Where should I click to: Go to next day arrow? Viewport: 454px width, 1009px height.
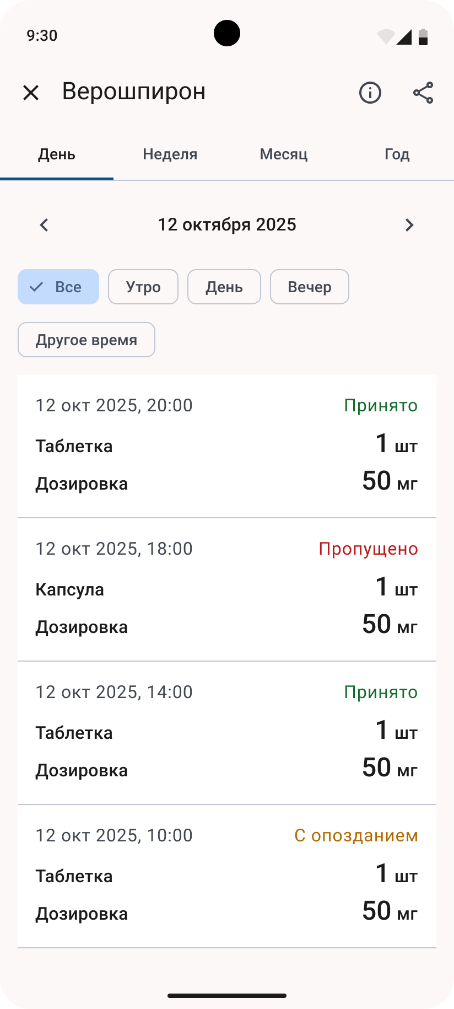point(409,225)
